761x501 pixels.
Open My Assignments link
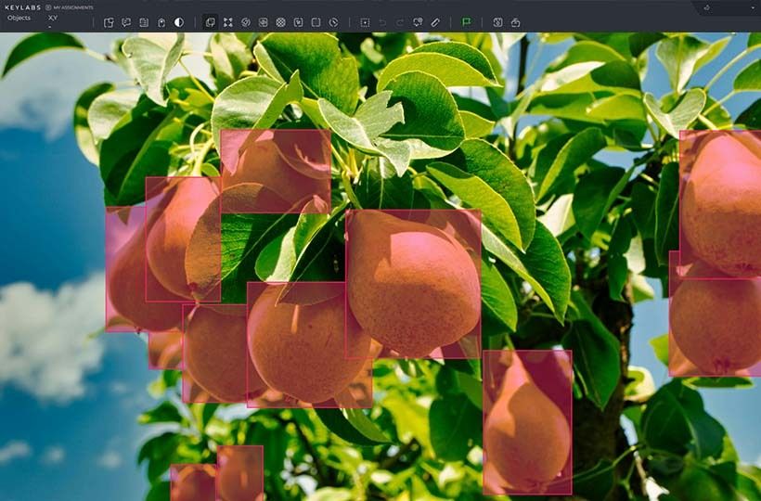[72, 7]
